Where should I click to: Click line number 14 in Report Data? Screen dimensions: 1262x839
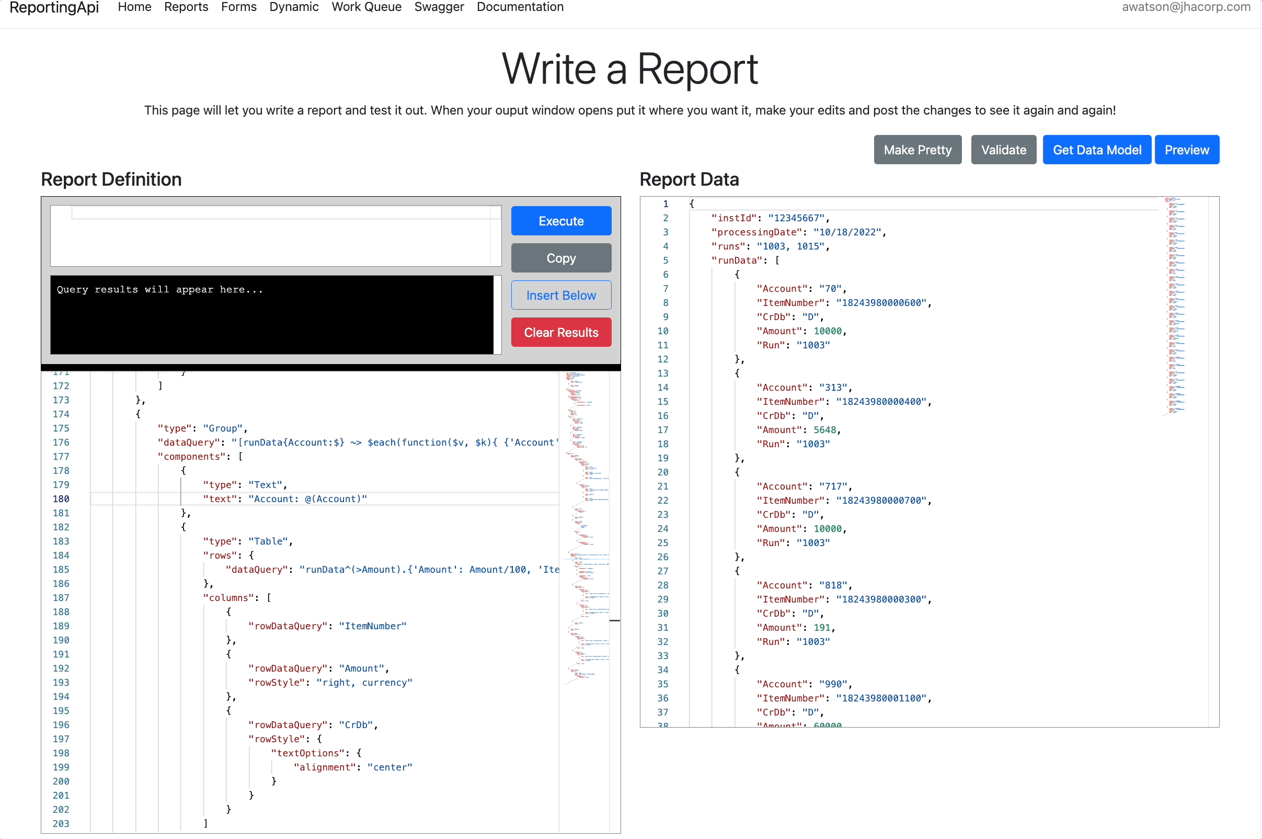coord(662,388)
